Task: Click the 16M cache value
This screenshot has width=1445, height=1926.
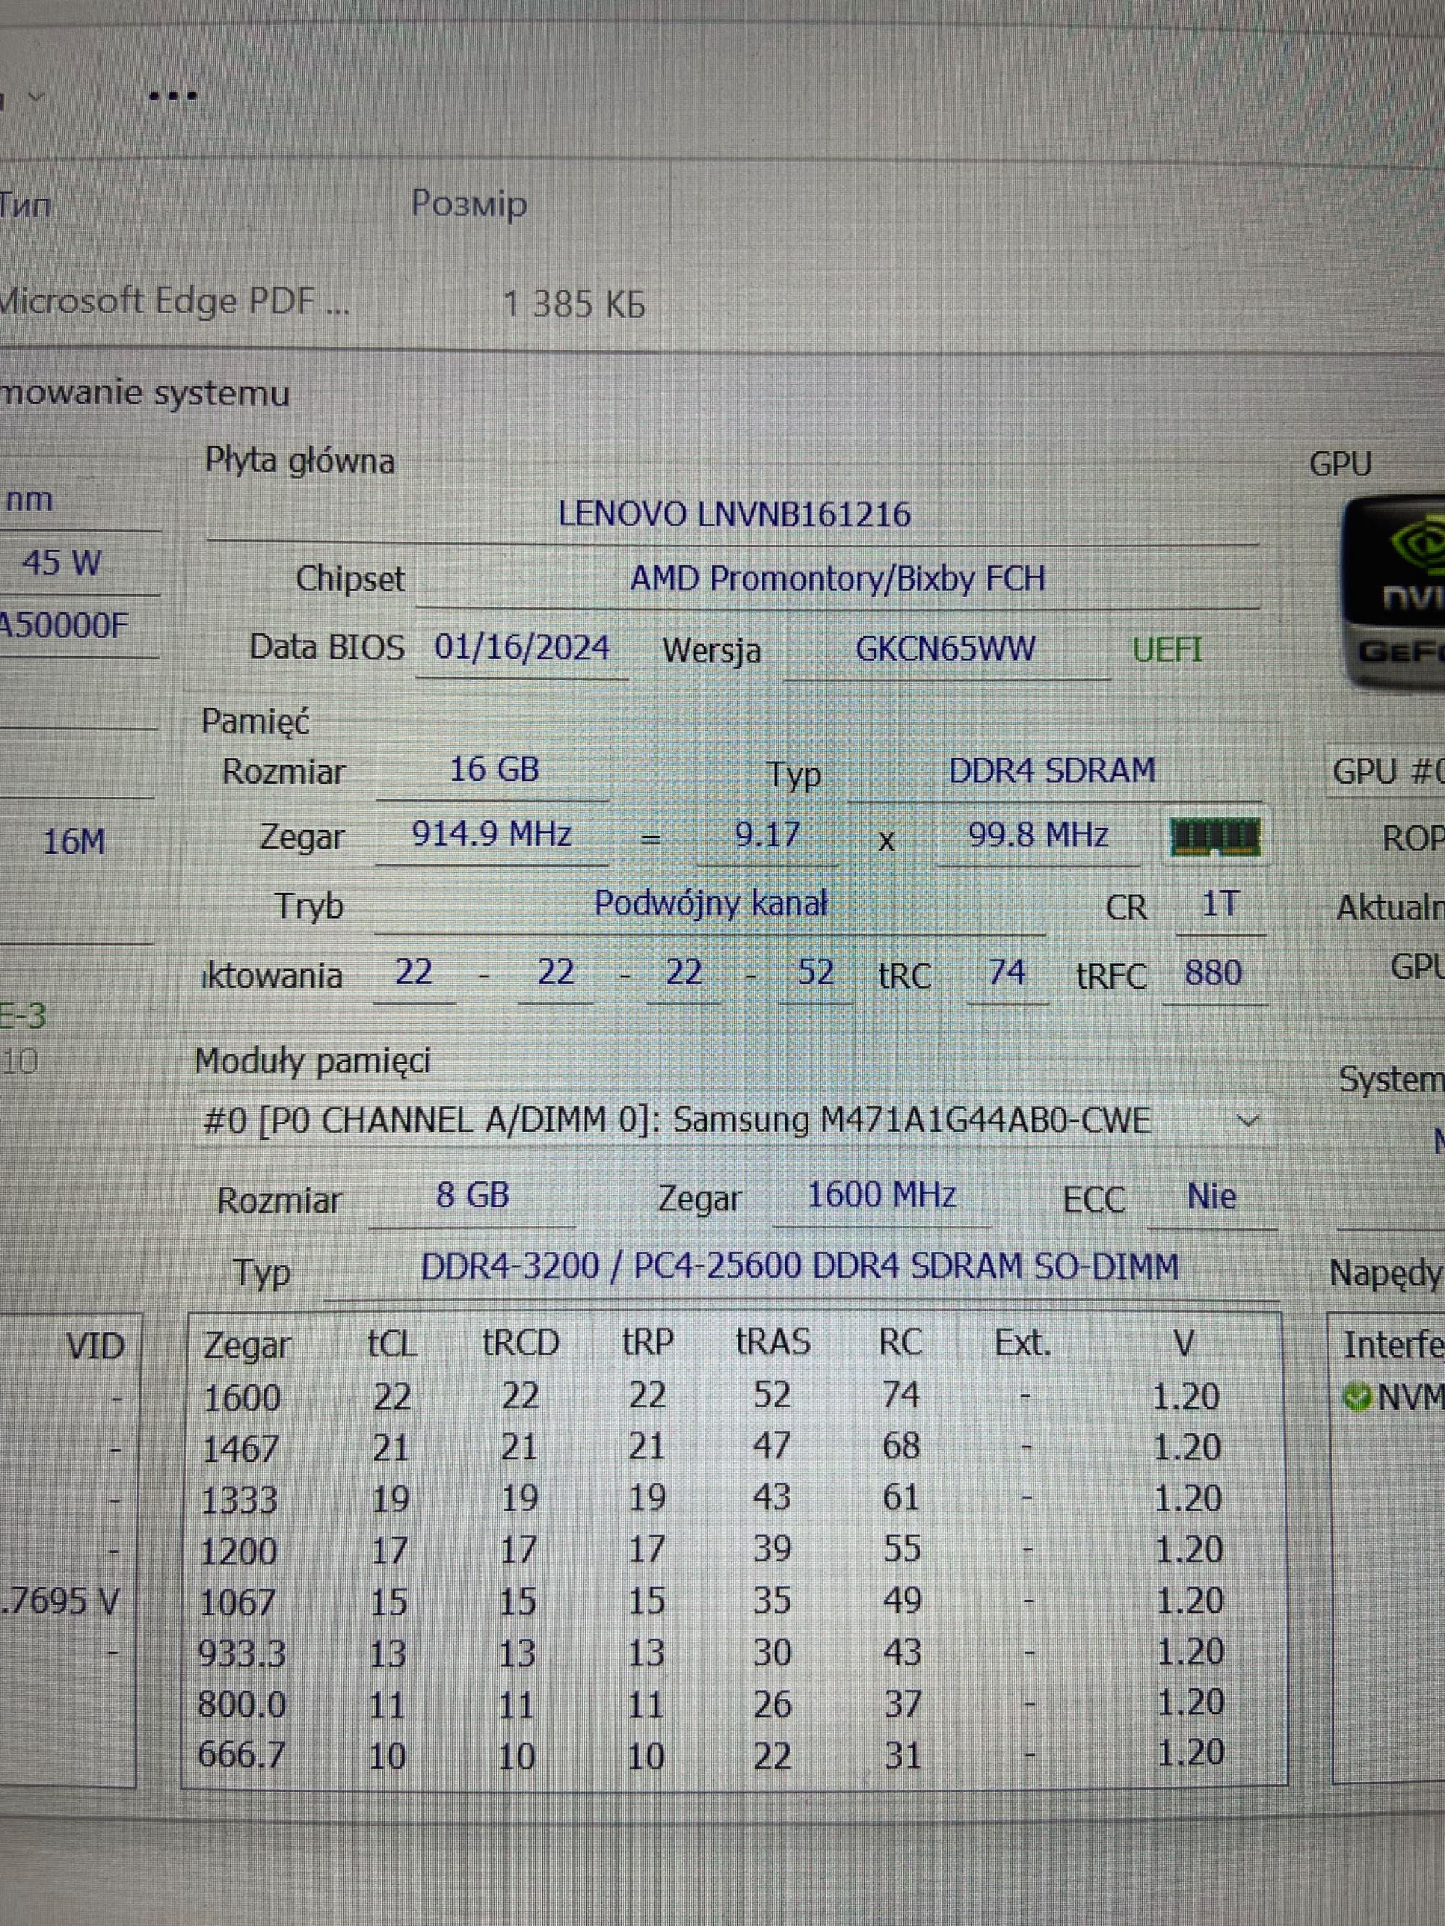Action: 74,842
